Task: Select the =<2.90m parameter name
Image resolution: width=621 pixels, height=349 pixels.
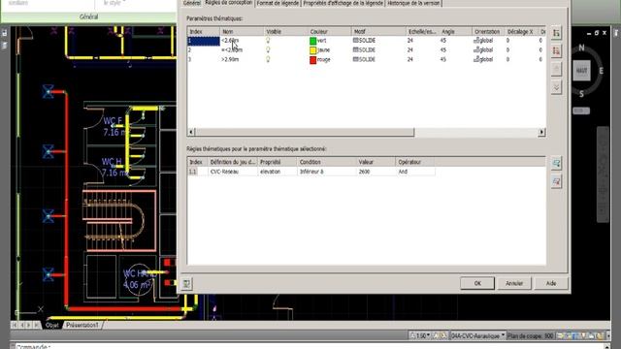Action: (232, 49)
